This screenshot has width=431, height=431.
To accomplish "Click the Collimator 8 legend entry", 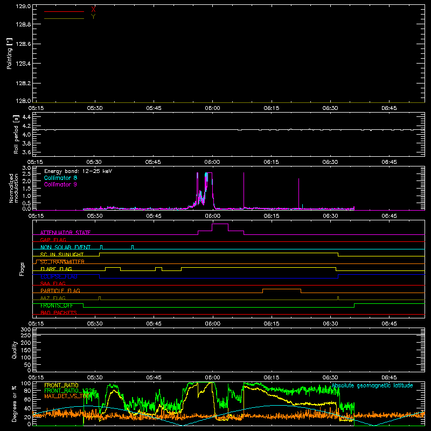I will tap(60, 178).
